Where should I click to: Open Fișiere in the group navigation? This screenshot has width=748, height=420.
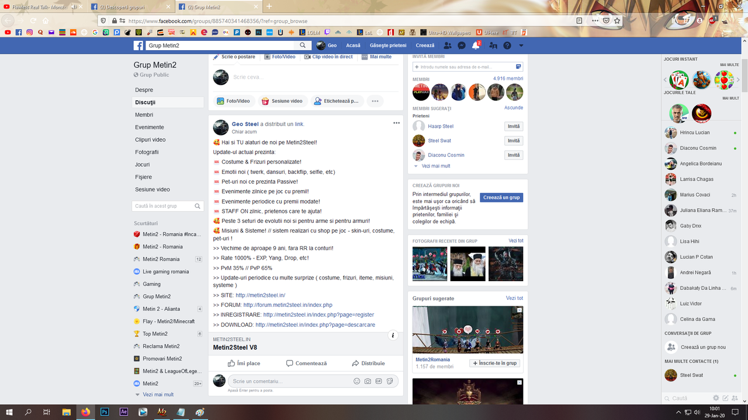click(x=143, y=177)
